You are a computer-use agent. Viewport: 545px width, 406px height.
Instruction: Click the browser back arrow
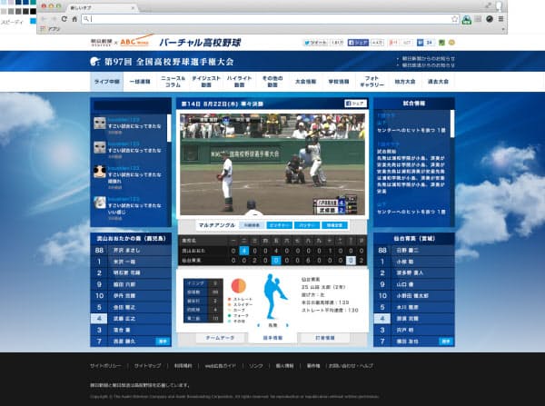click(45, 18)
